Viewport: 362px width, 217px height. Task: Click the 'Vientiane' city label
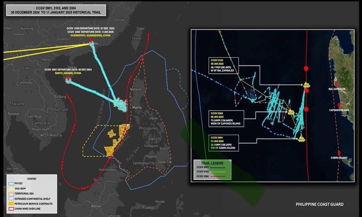click(27, 82)
